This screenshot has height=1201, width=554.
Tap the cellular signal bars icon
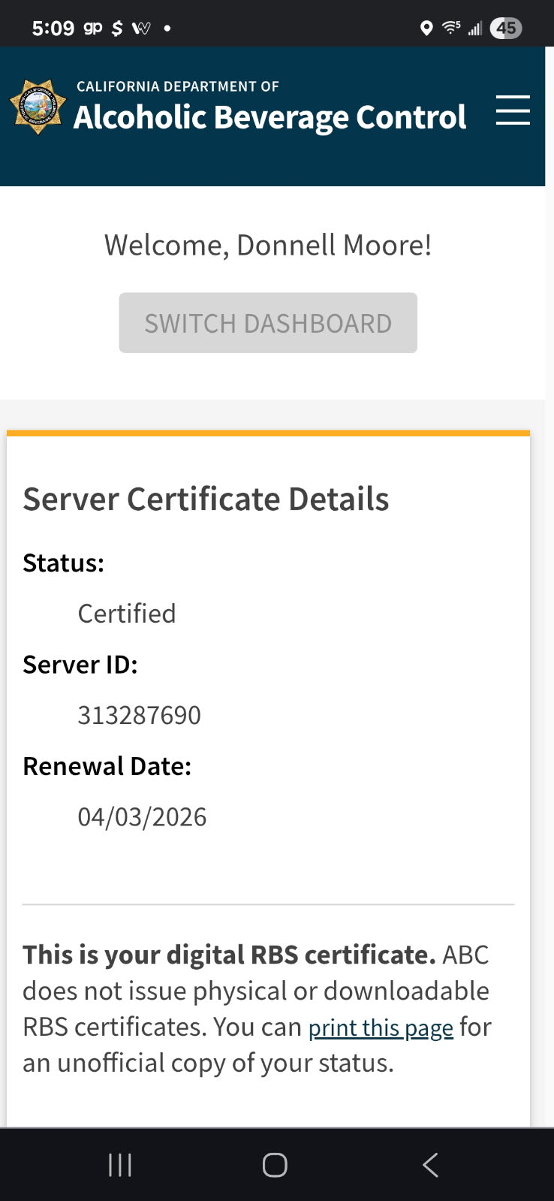(474, 29)
